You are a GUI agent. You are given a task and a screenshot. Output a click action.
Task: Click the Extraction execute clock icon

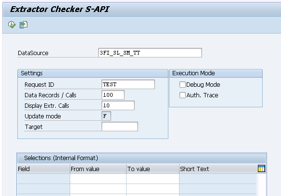pyautogui.click(x=12, y=24)
